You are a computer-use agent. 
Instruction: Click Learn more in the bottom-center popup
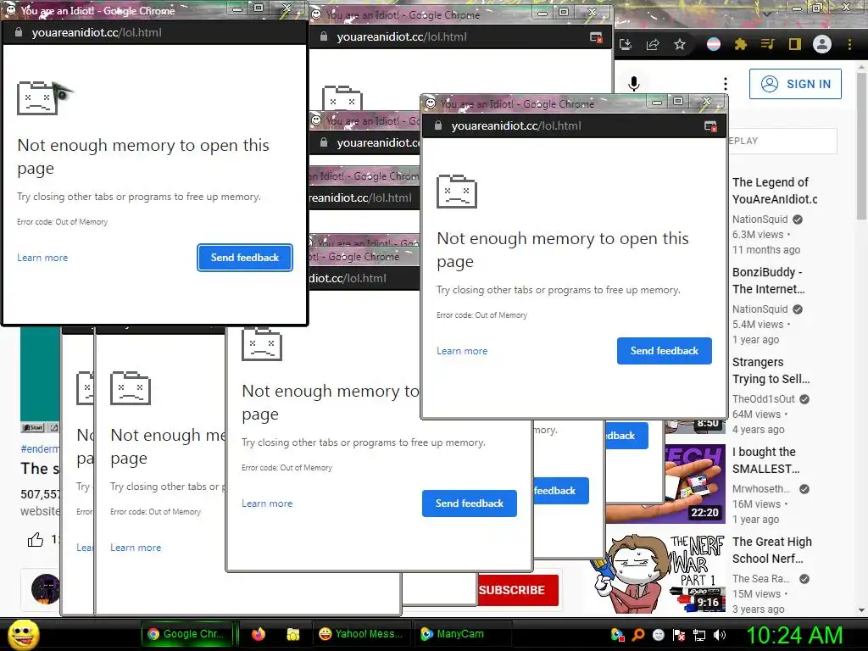[267, 504]
